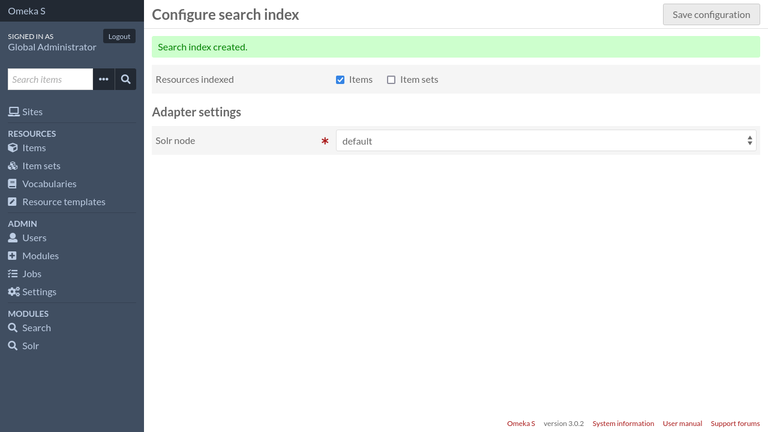This screenshot has height=432, width=768.
Task: Go to Items in sidebar navigation
Action: pyautogui.click(x=34, y=148)
